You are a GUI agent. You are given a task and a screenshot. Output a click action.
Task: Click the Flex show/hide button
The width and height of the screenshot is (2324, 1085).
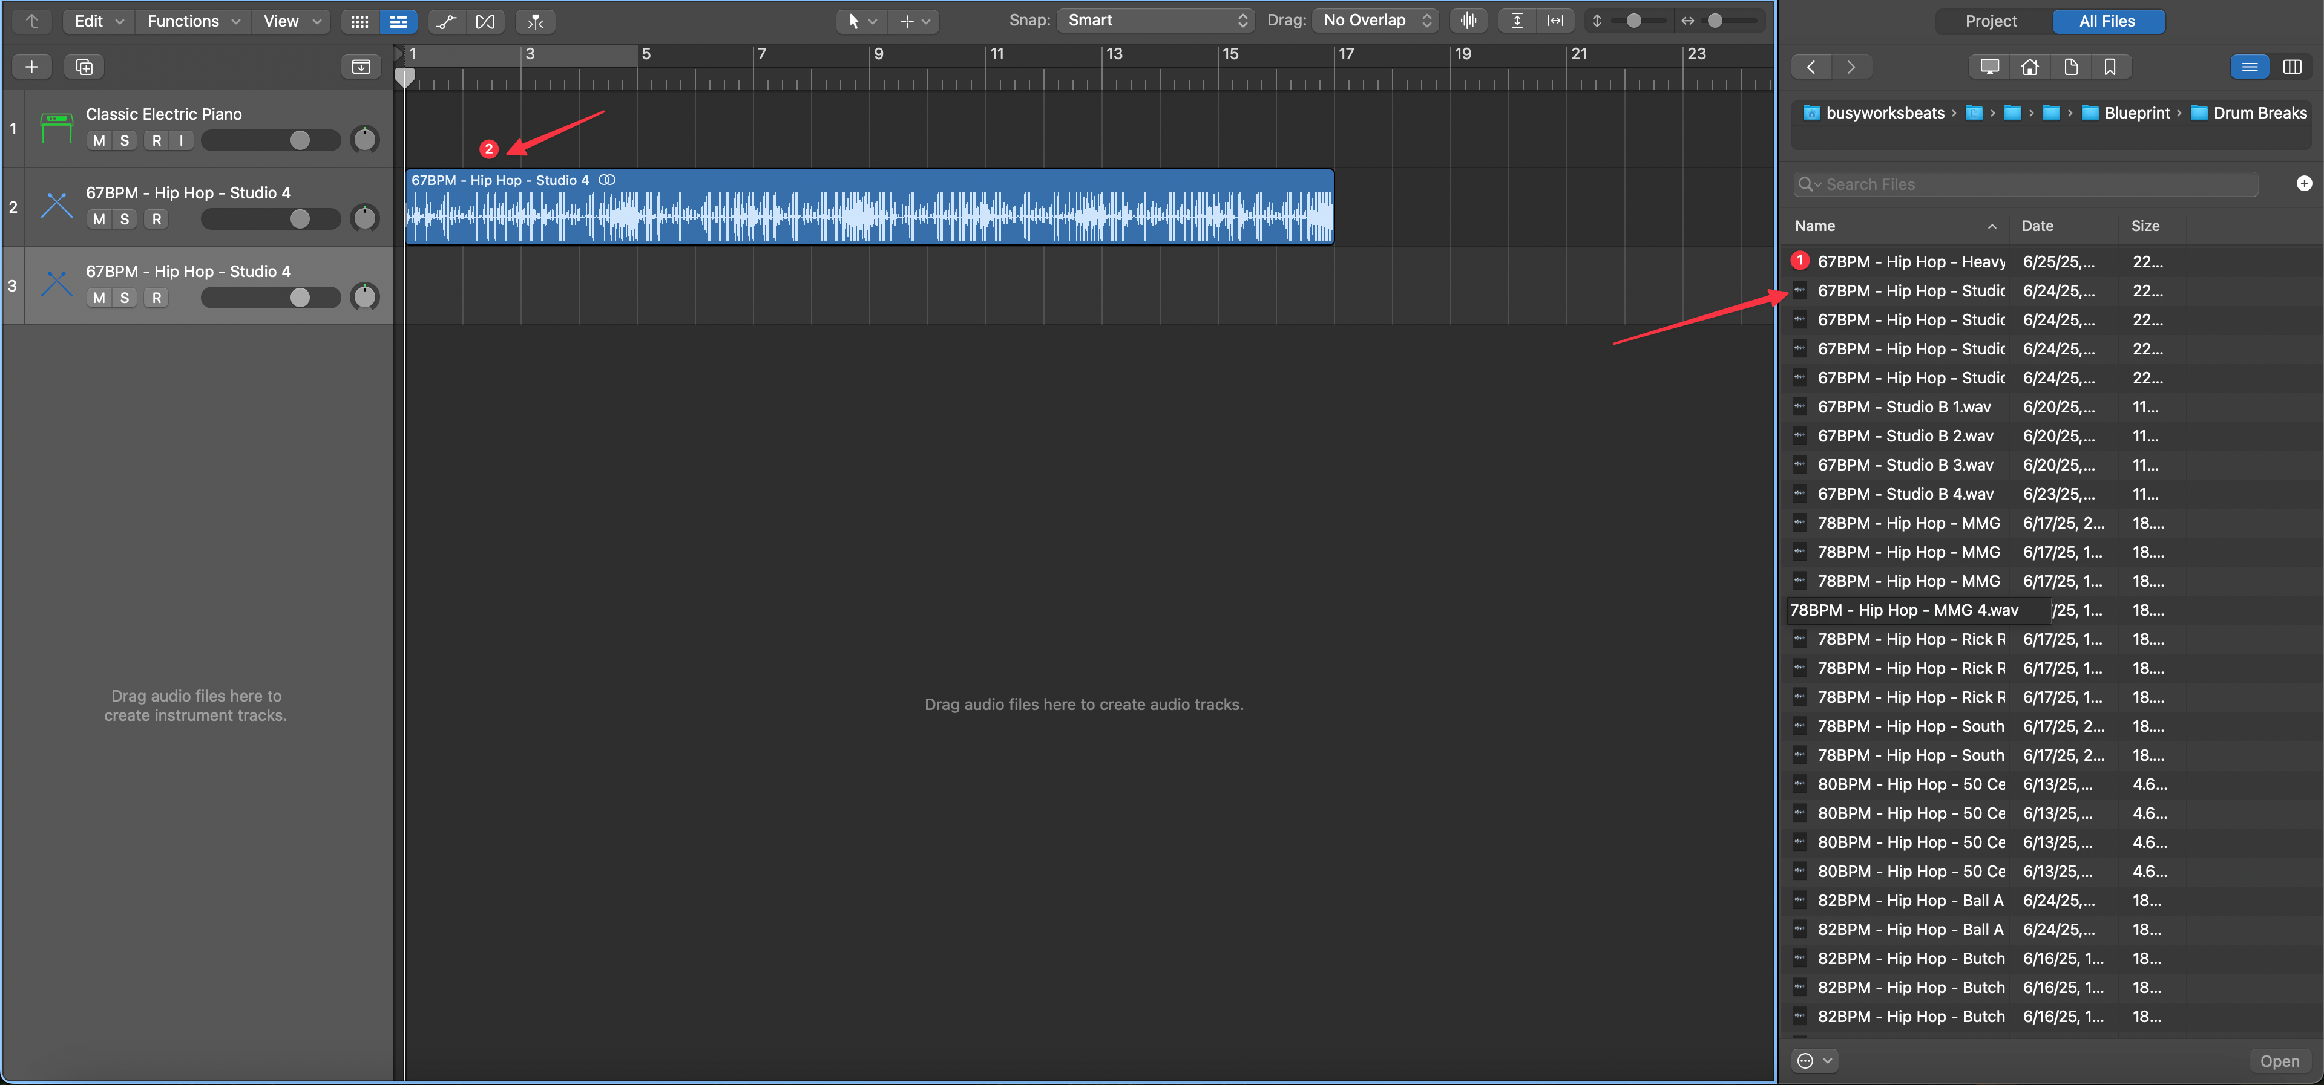tap(485, 21)
